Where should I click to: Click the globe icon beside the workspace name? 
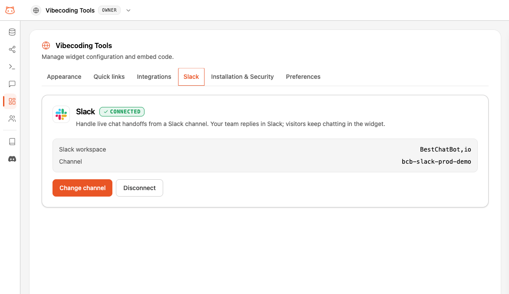36,10
